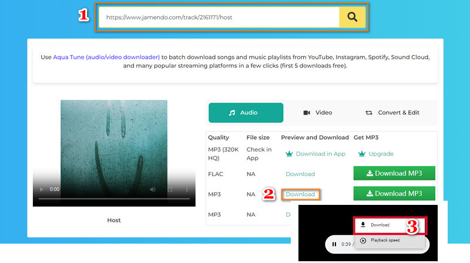Play the Host video preview
The image size is (470, 263).
[42, 189]
